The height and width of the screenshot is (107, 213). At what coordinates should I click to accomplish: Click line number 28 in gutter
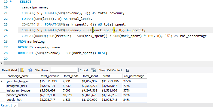[x=6, y=53]
